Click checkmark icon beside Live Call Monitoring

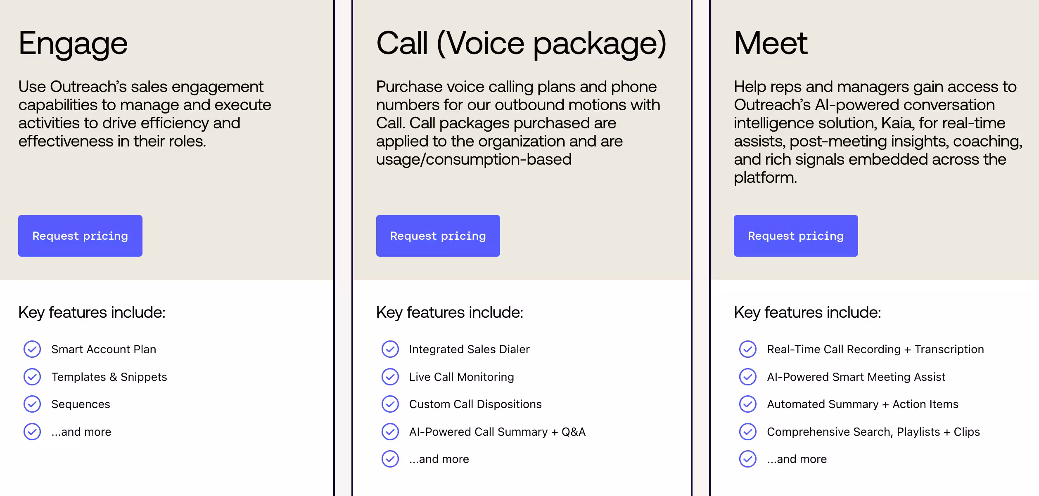pos(390,377)
